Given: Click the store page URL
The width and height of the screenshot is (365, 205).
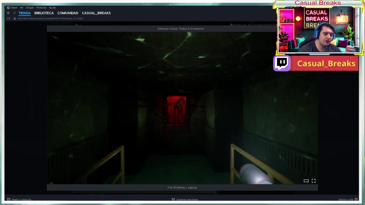Looking at the screenshot, I should [50, 19].
